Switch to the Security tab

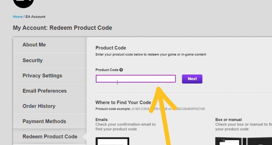tap(33, 60)
